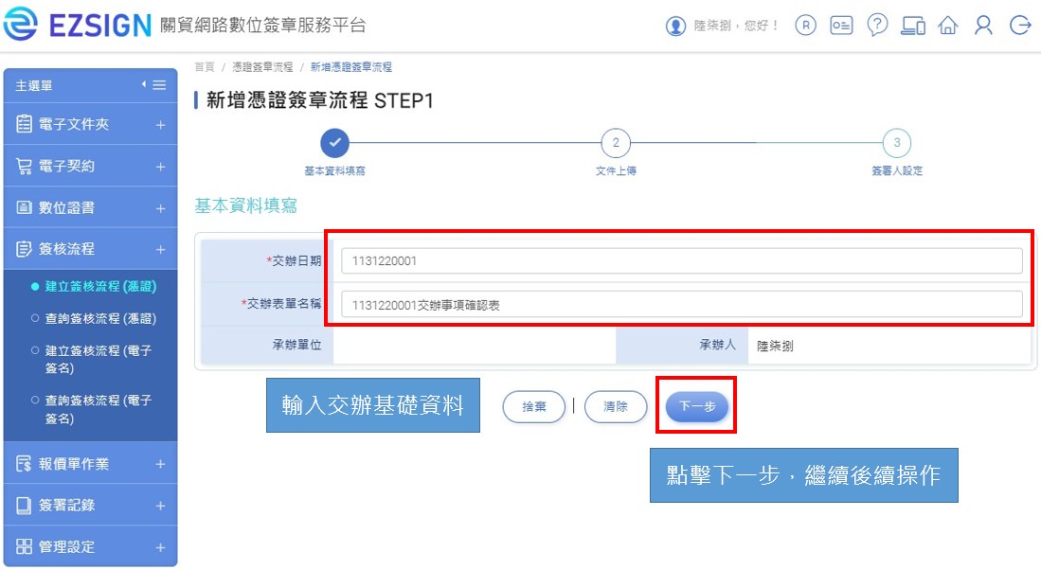Select 查詢簽核流程 (電子簽名) in sidebar
1041x570 pixels.
click(98, 409)
